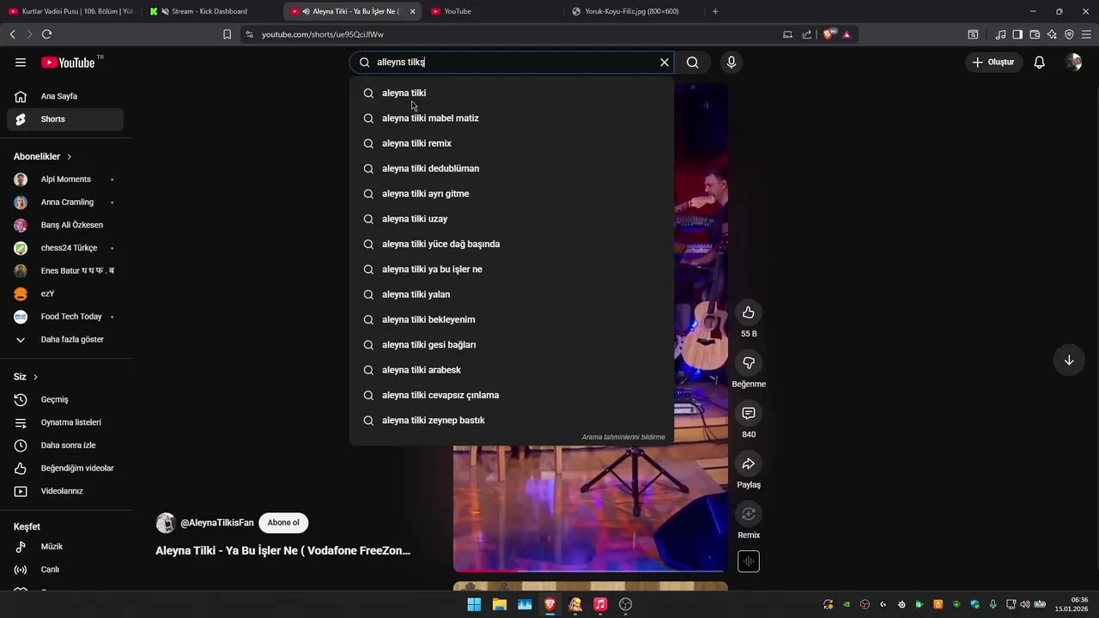Close the Aleyna Tilki tab

(412, 11)
